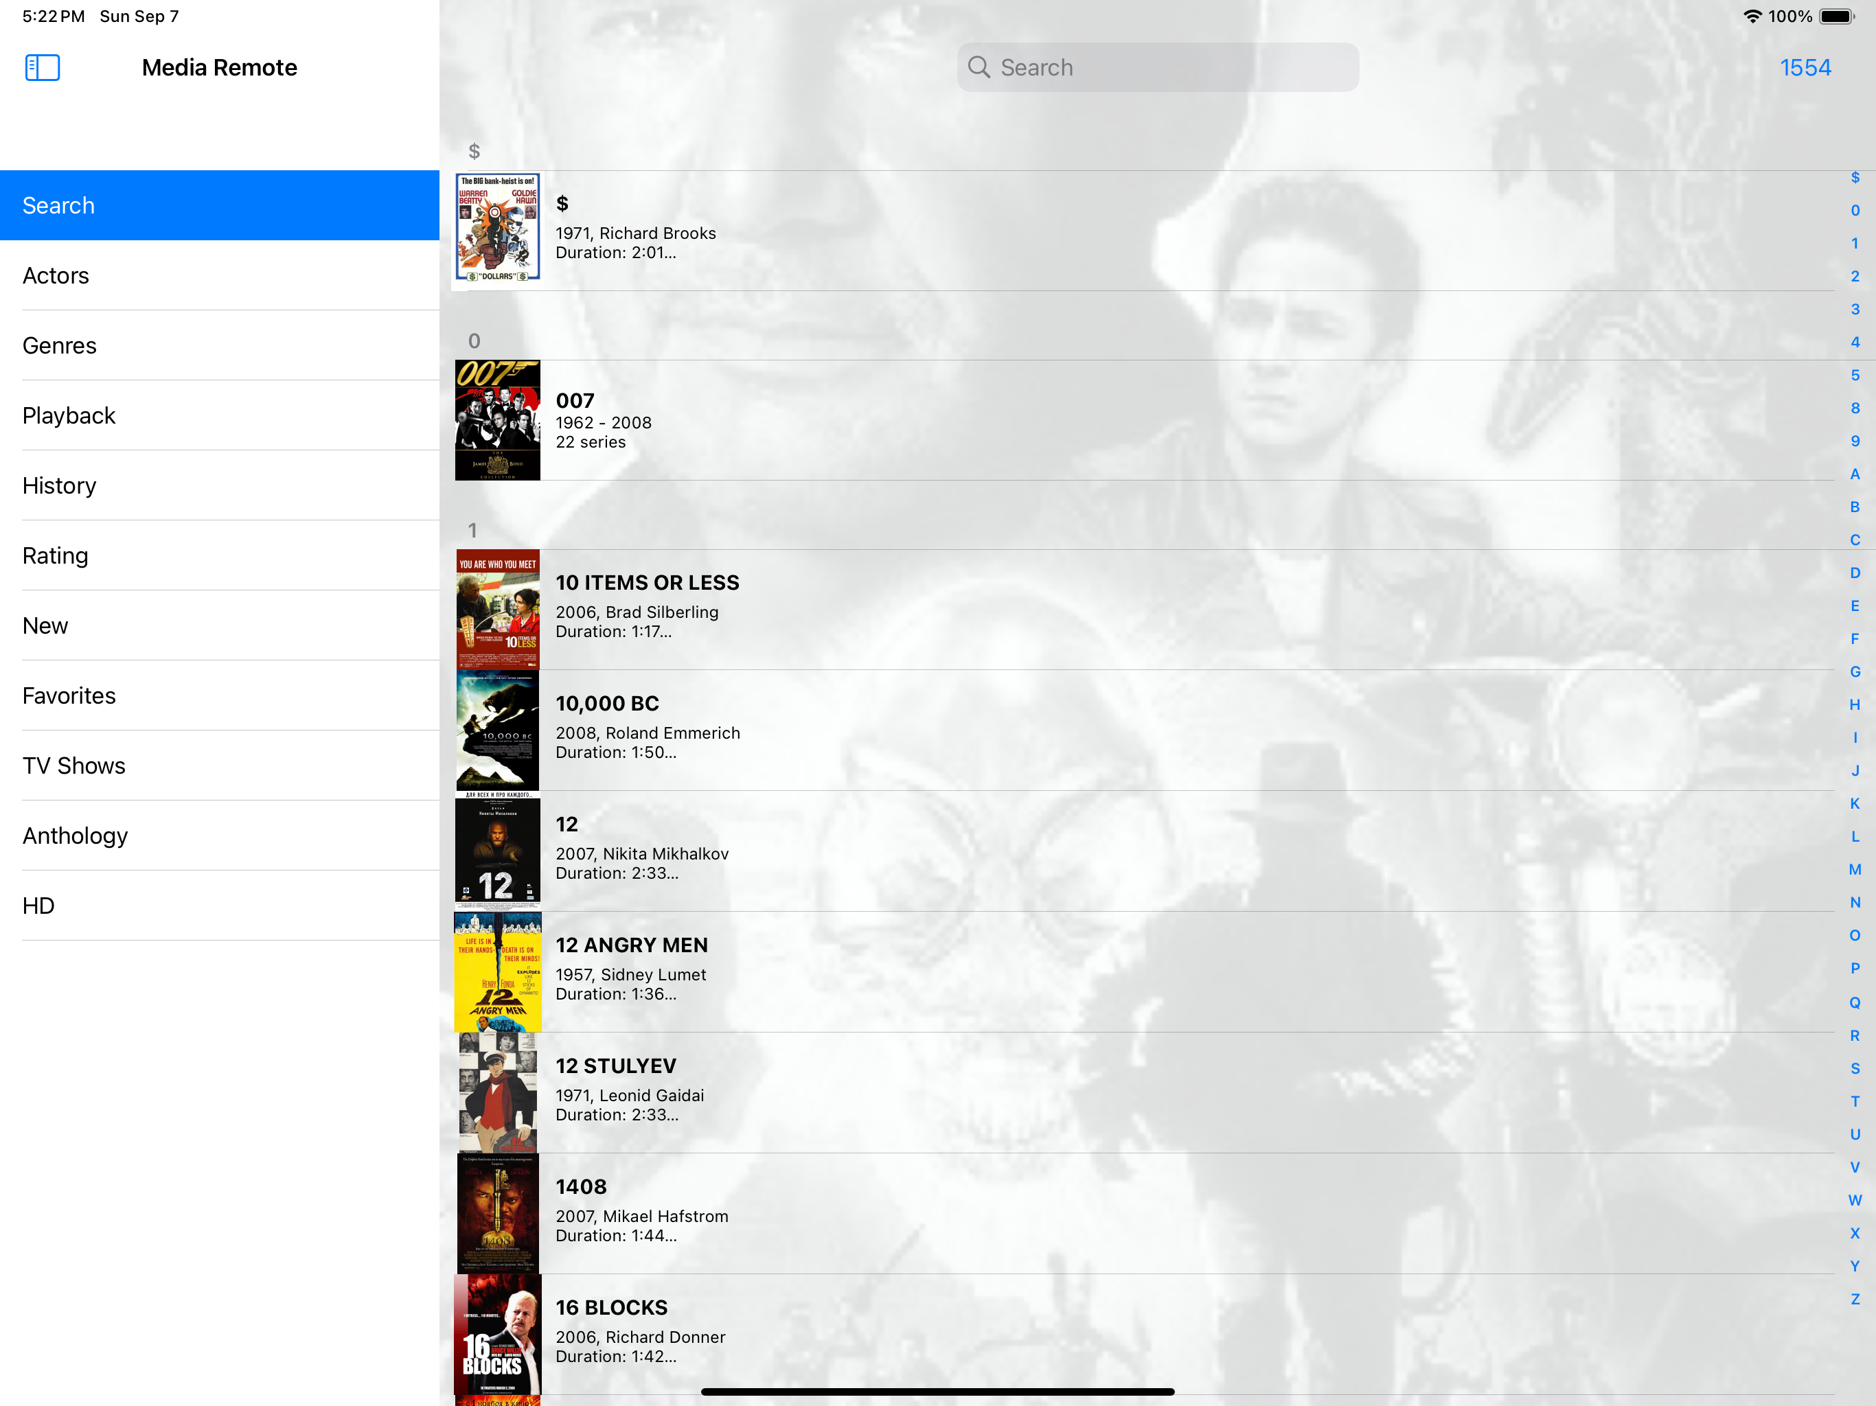Jump to letter Z in index
This screenshot has height=1406, width=1876.
(x=1855, y=1299)
